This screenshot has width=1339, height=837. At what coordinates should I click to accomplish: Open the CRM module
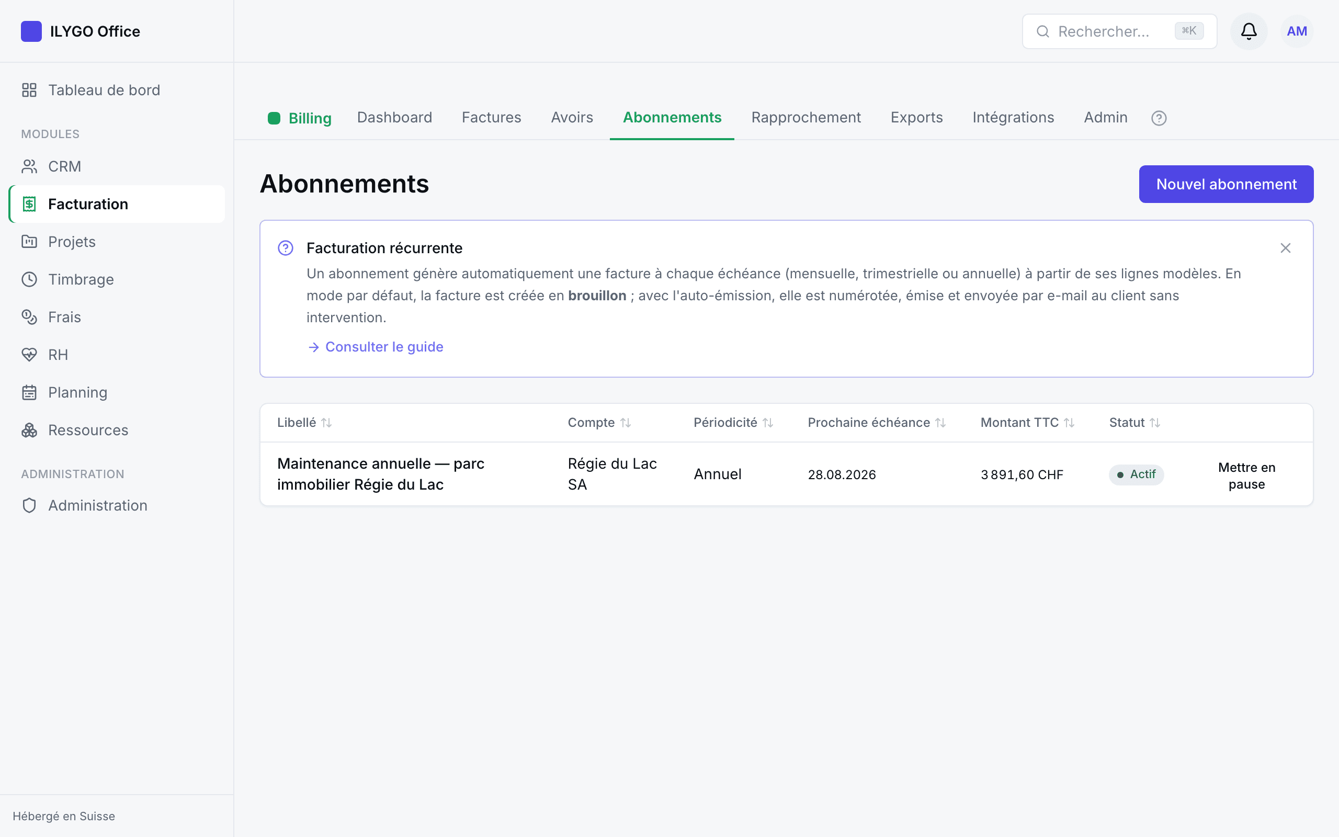[117, 167]
